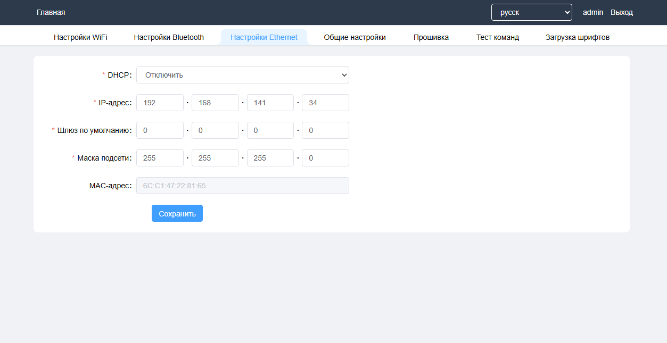Open Загрузка шрифтов tab

(x=577, y=37)
